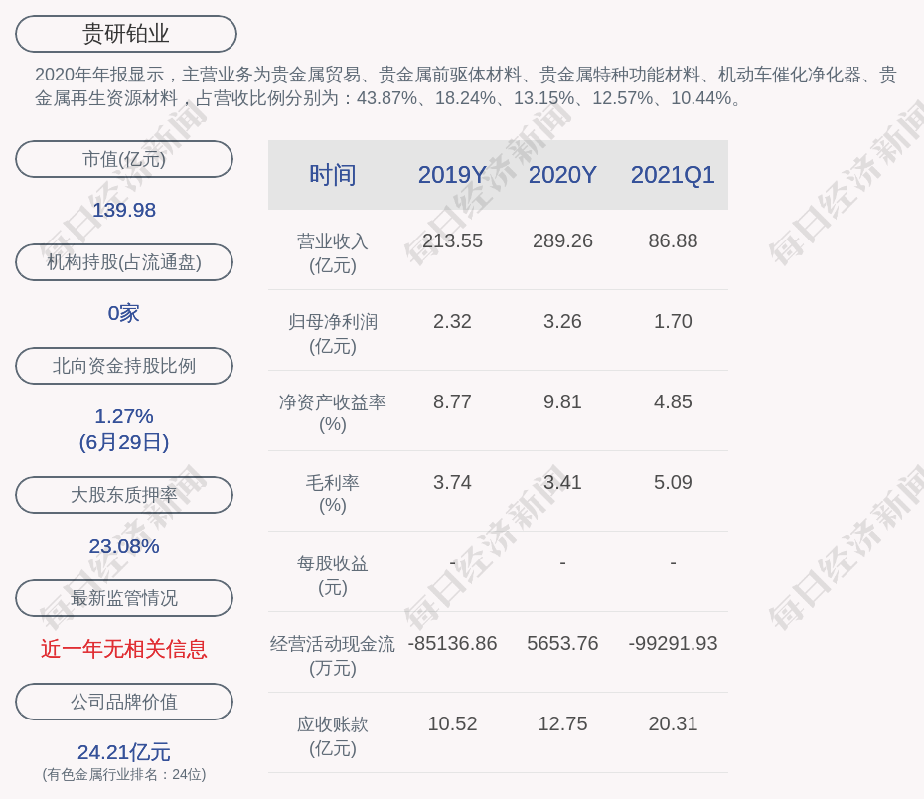924x799 pixels.
Task: Click the 每股收益 row label
Action: coord(333,575)
